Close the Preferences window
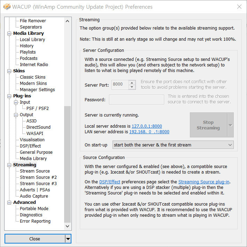 coord(239,7)
